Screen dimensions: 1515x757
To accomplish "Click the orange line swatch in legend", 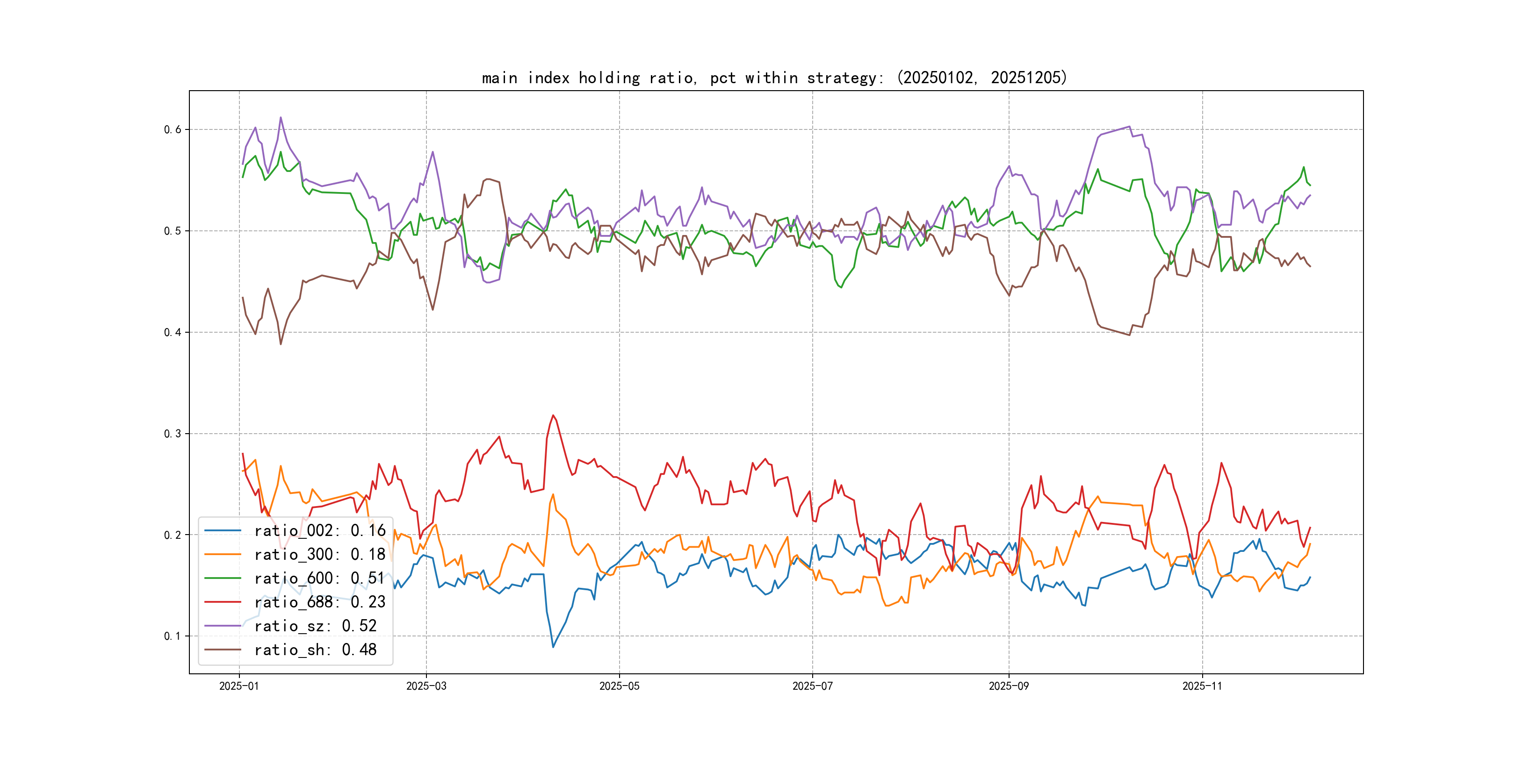I will pyautogui.click(x=223, y=554).
